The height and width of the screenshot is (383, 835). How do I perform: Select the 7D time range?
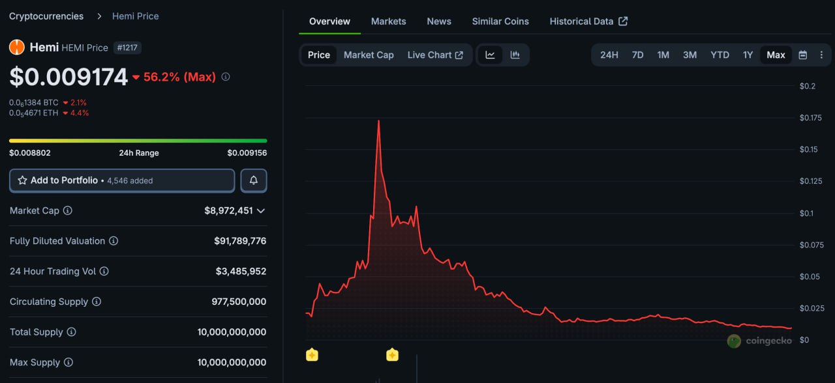[x=637, y=55]
